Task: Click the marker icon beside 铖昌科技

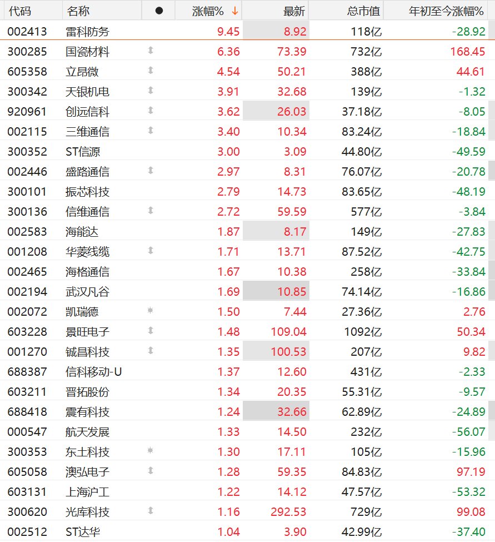Action: pyautogui.click(x=150, y=351)
